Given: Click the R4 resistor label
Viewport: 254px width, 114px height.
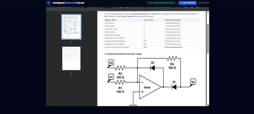Looking at the screenshot, I should point(172,64).
